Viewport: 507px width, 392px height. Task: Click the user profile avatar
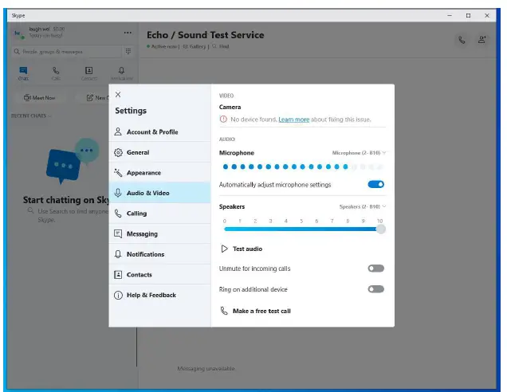tap(18, 33)
